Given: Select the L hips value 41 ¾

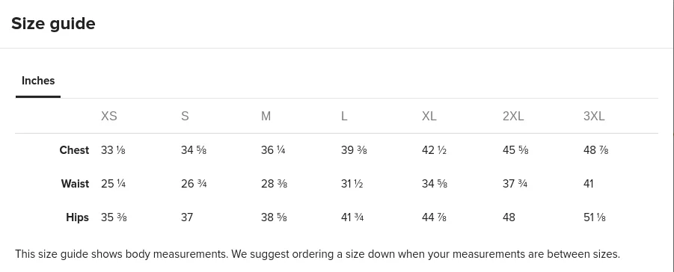Looking at the screenshot, I should point(352,217).
